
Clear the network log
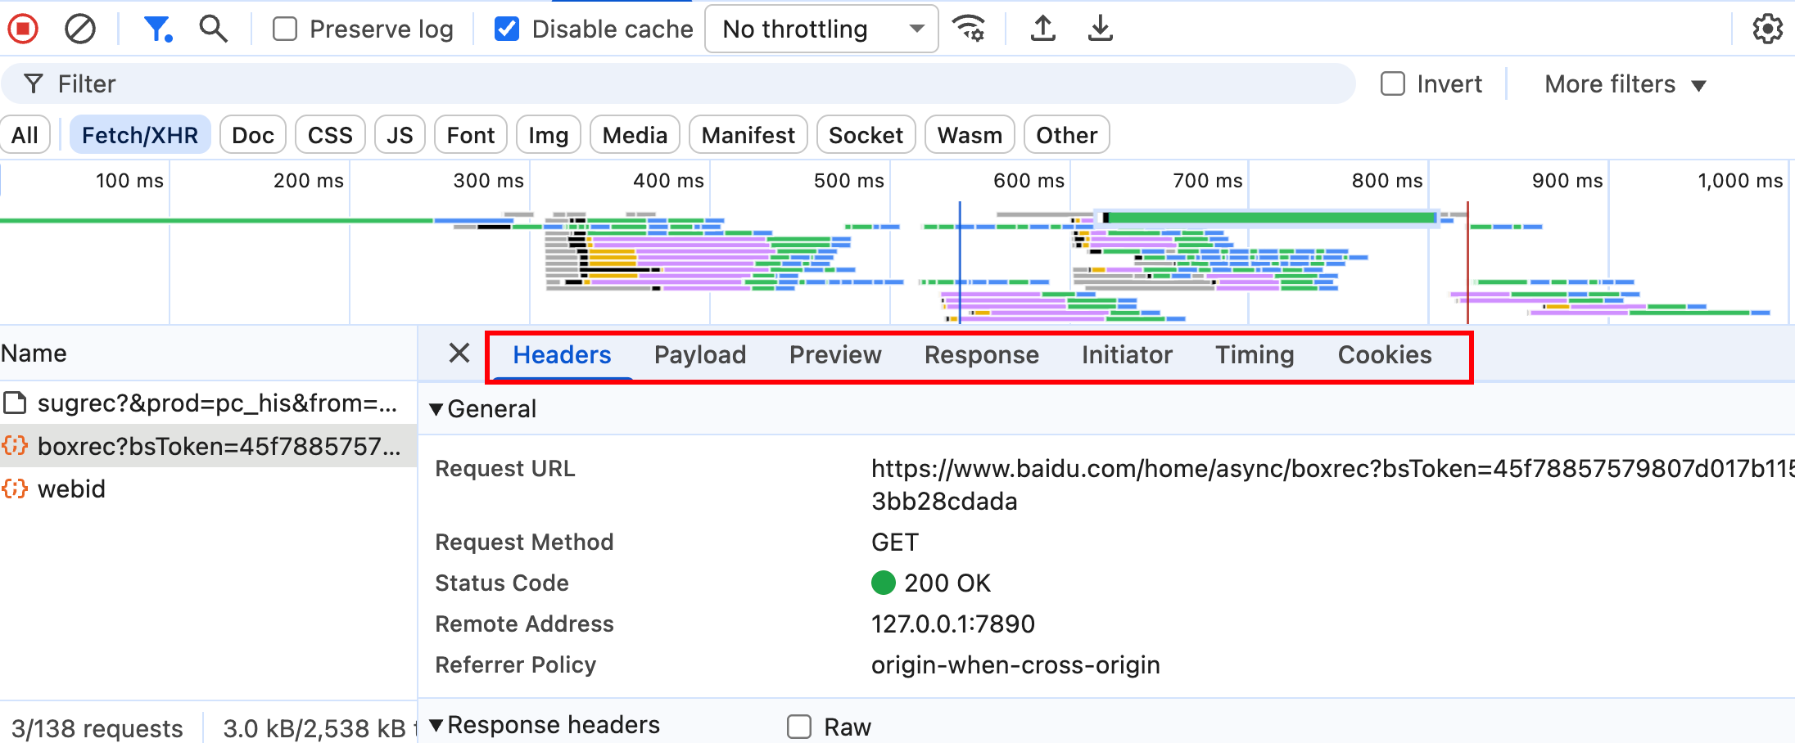click(x=80, y=29)
